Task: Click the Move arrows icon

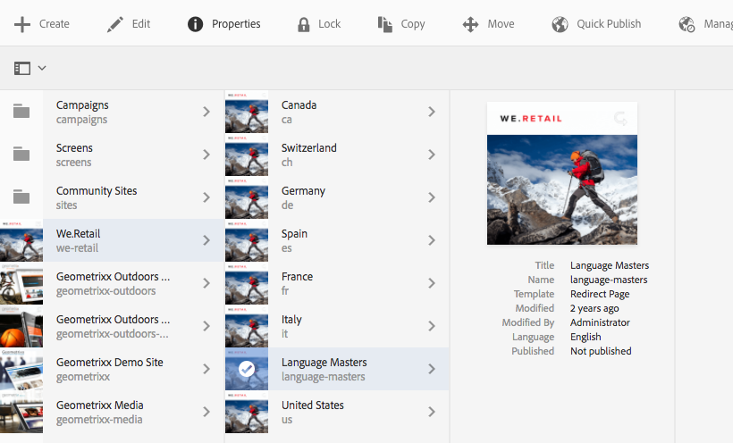Action: click(470, 24)
